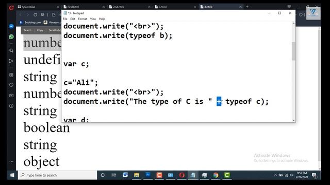The height and width of the screenshot is (185, 330).
Task: Click the 'var c;' line in Notepad
Action: click(76, 64)
